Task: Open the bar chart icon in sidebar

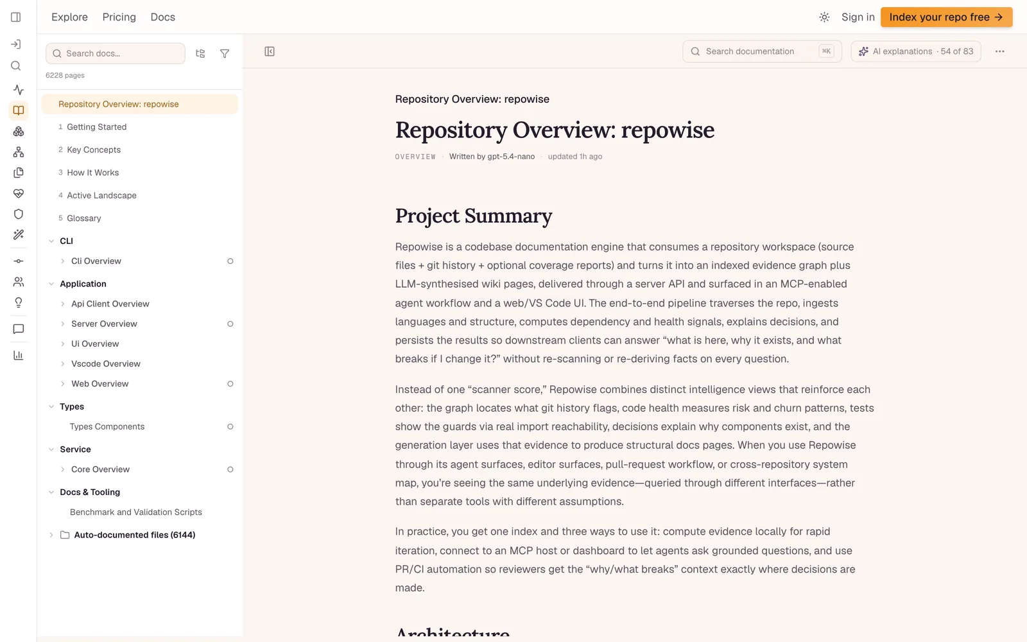Action: click(x=19, y=356)
